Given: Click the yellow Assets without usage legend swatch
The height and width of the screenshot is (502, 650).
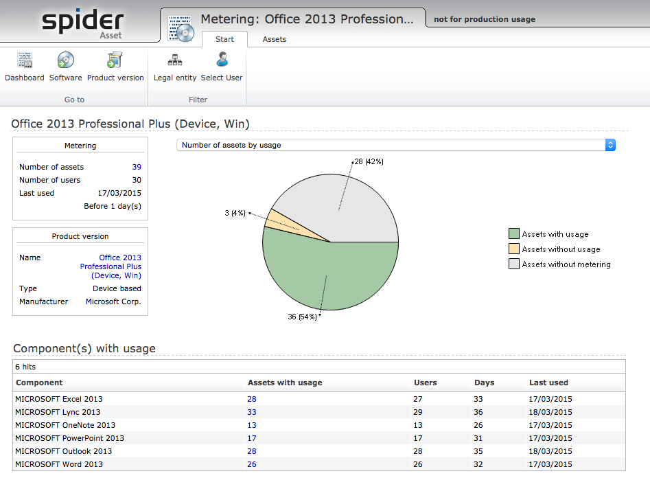Looking at the screenshot, I should 513,249.
